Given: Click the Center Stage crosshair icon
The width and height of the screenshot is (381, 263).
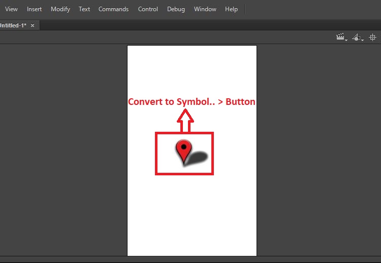Looking at the screenshot, I should [x=372, y=37].
